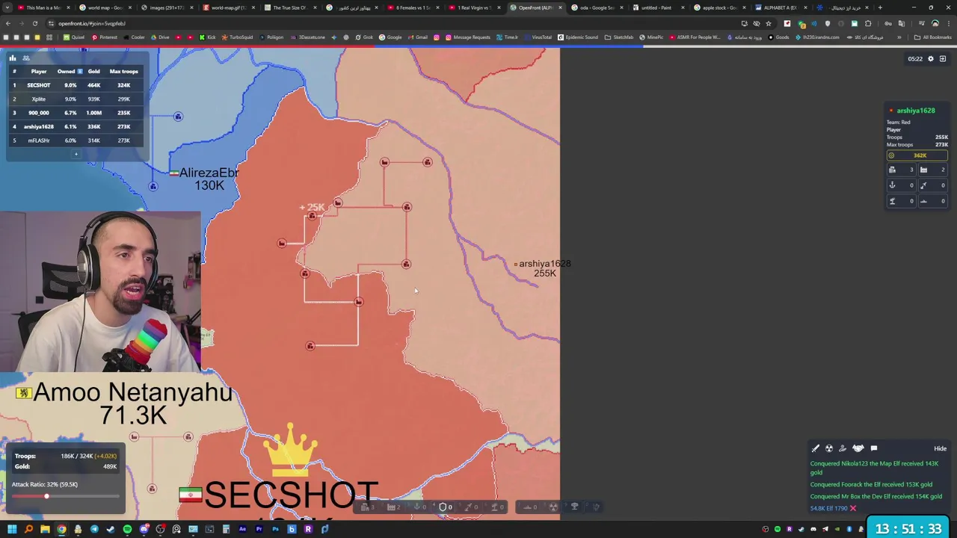Select mFLASHr row in leaderboard
957x538 pixels.
pos(76,140)
